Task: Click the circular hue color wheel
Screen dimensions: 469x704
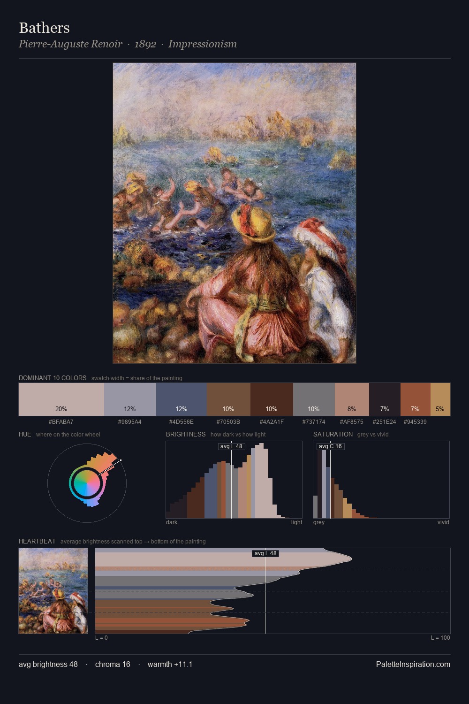Action: (x=87, y=483)
